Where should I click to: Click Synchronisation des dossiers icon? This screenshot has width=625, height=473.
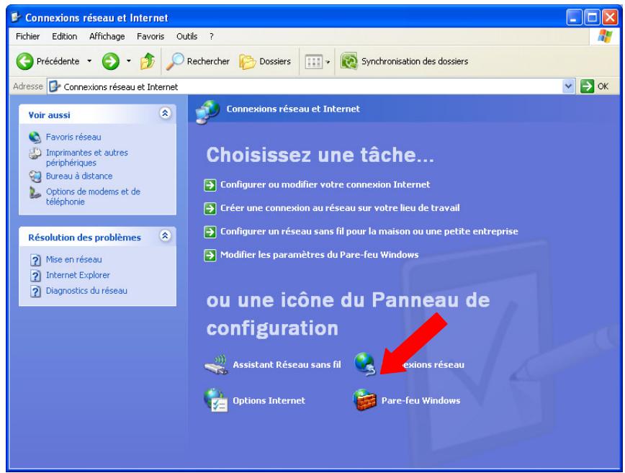(349, 61)
